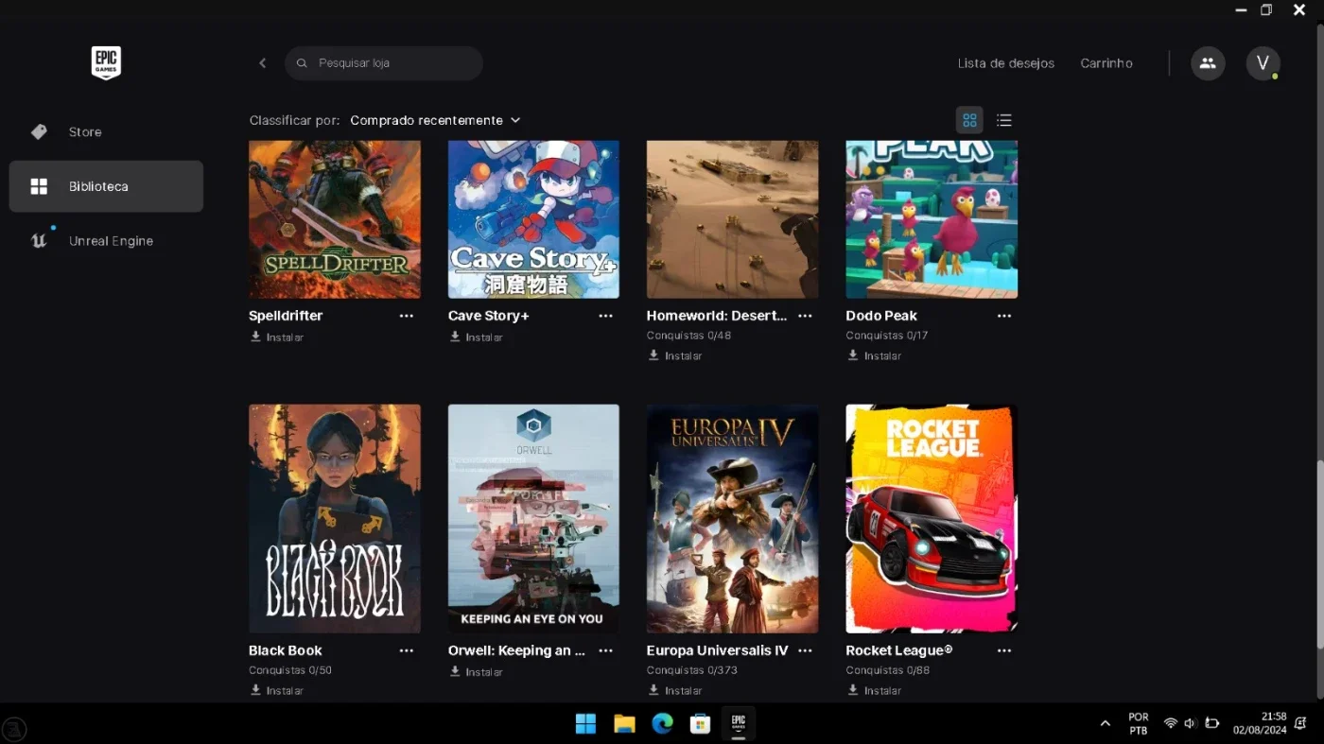Switch to grid view layout
This screenshot has width=1324, height=744.
point(969,120)
